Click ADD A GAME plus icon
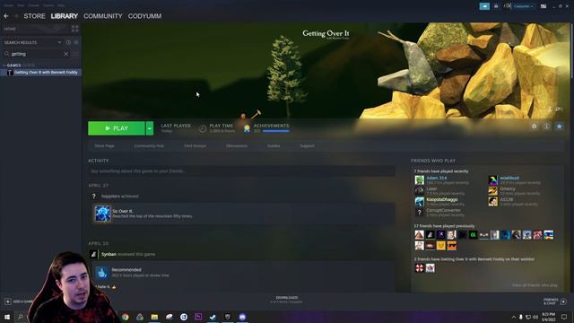Image resolution: width=574 pixels, height=323 pixels. click(8, 301)
